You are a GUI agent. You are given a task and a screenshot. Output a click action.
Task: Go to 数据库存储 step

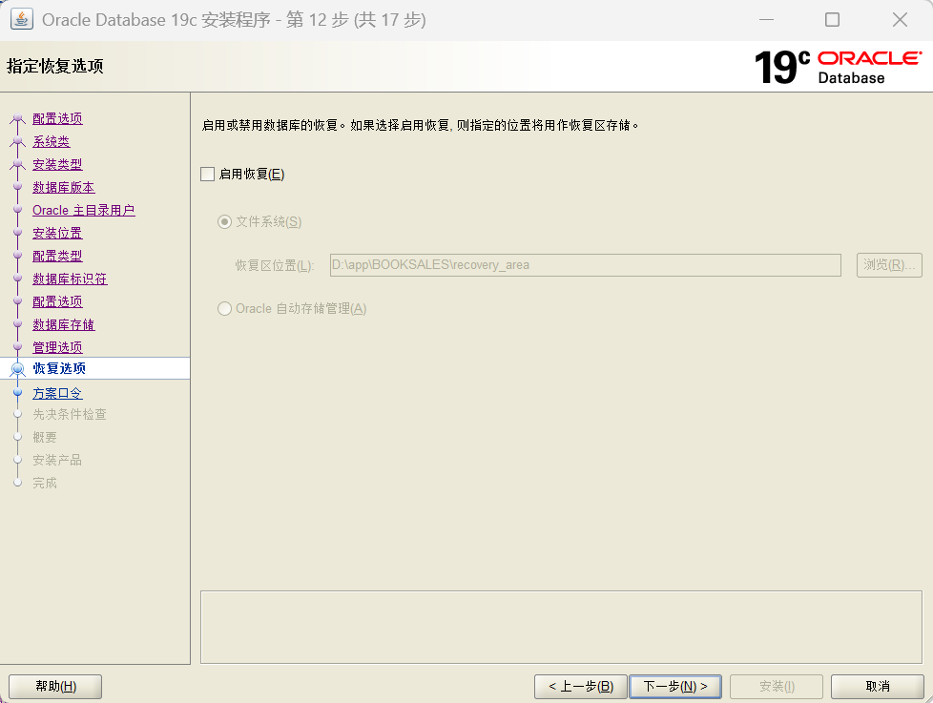coord(64,324)
